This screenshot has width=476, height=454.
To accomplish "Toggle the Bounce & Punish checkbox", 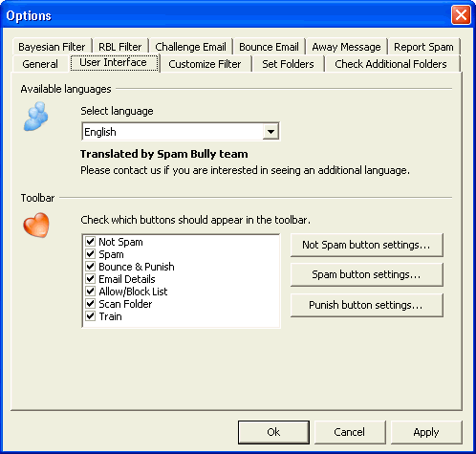I will pos(91,267).
